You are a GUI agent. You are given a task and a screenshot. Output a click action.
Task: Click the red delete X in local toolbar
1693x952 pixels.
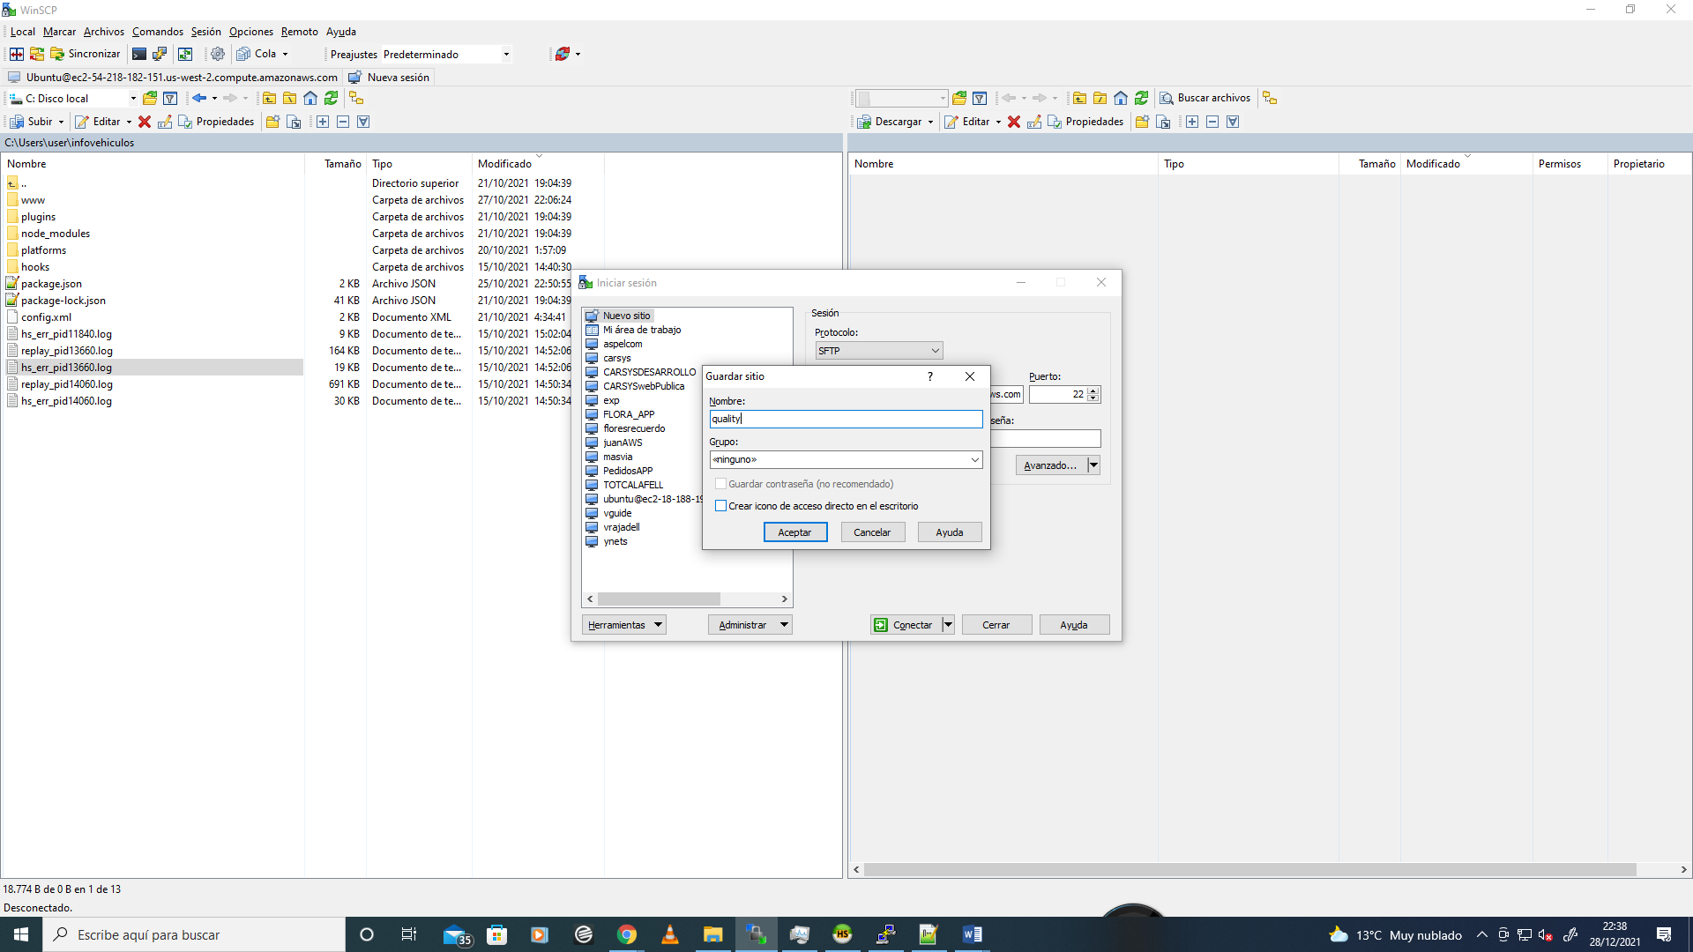[145, 122]
